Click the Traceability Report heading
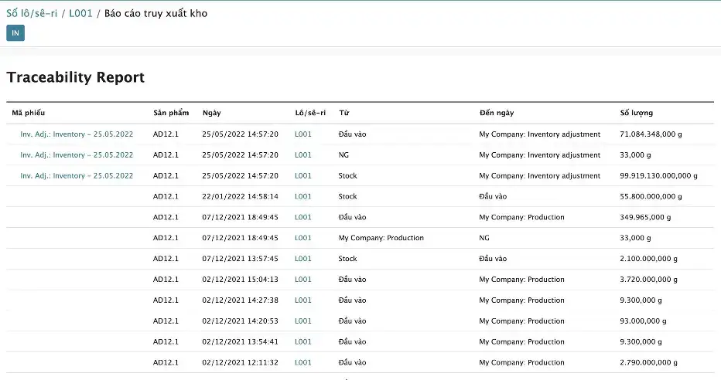 [75, 77]
